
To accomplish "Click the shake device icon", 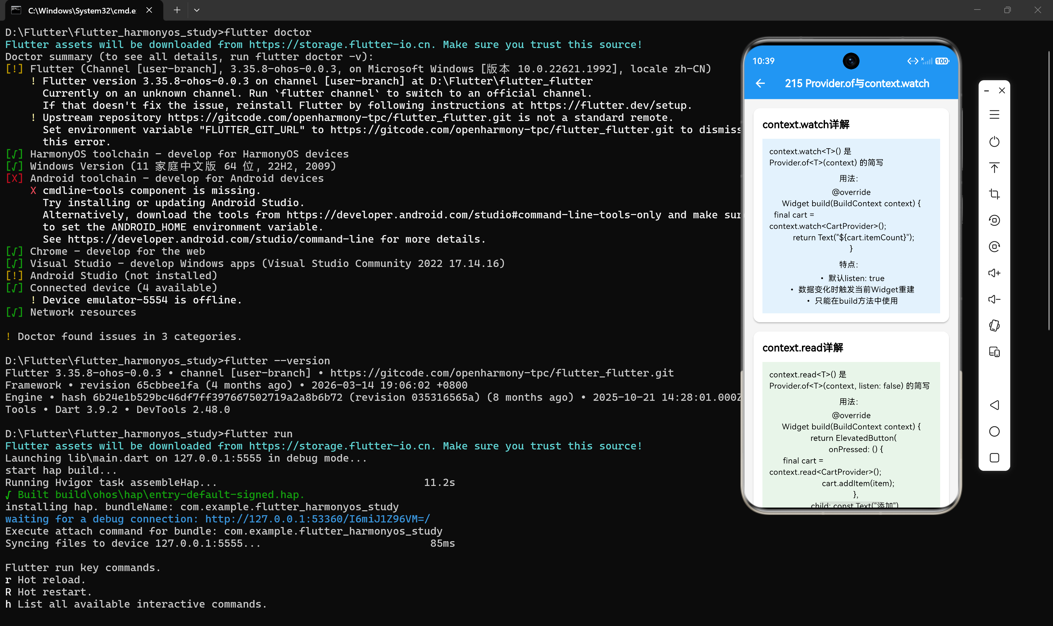I will coord(994,325).
